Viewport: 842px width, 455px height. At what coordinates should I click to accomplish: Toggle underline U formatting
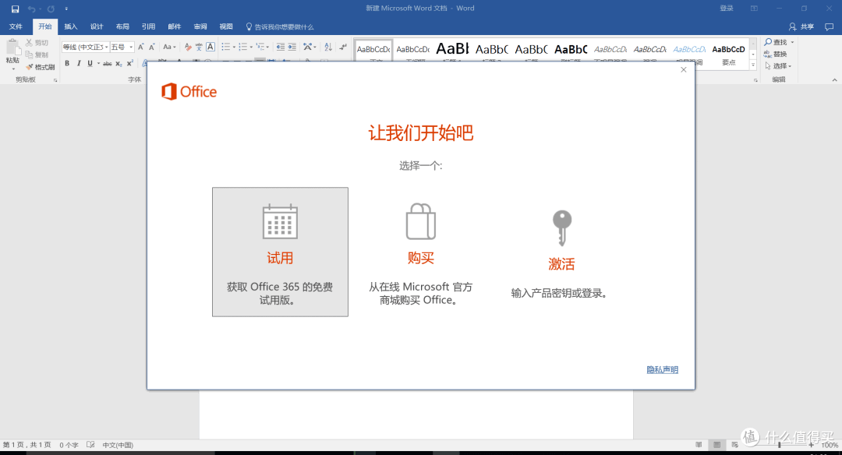(x=90, y=63)
